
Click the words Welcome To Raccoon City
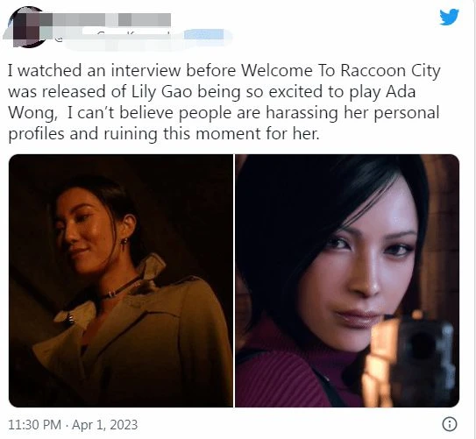pos(341,71)
